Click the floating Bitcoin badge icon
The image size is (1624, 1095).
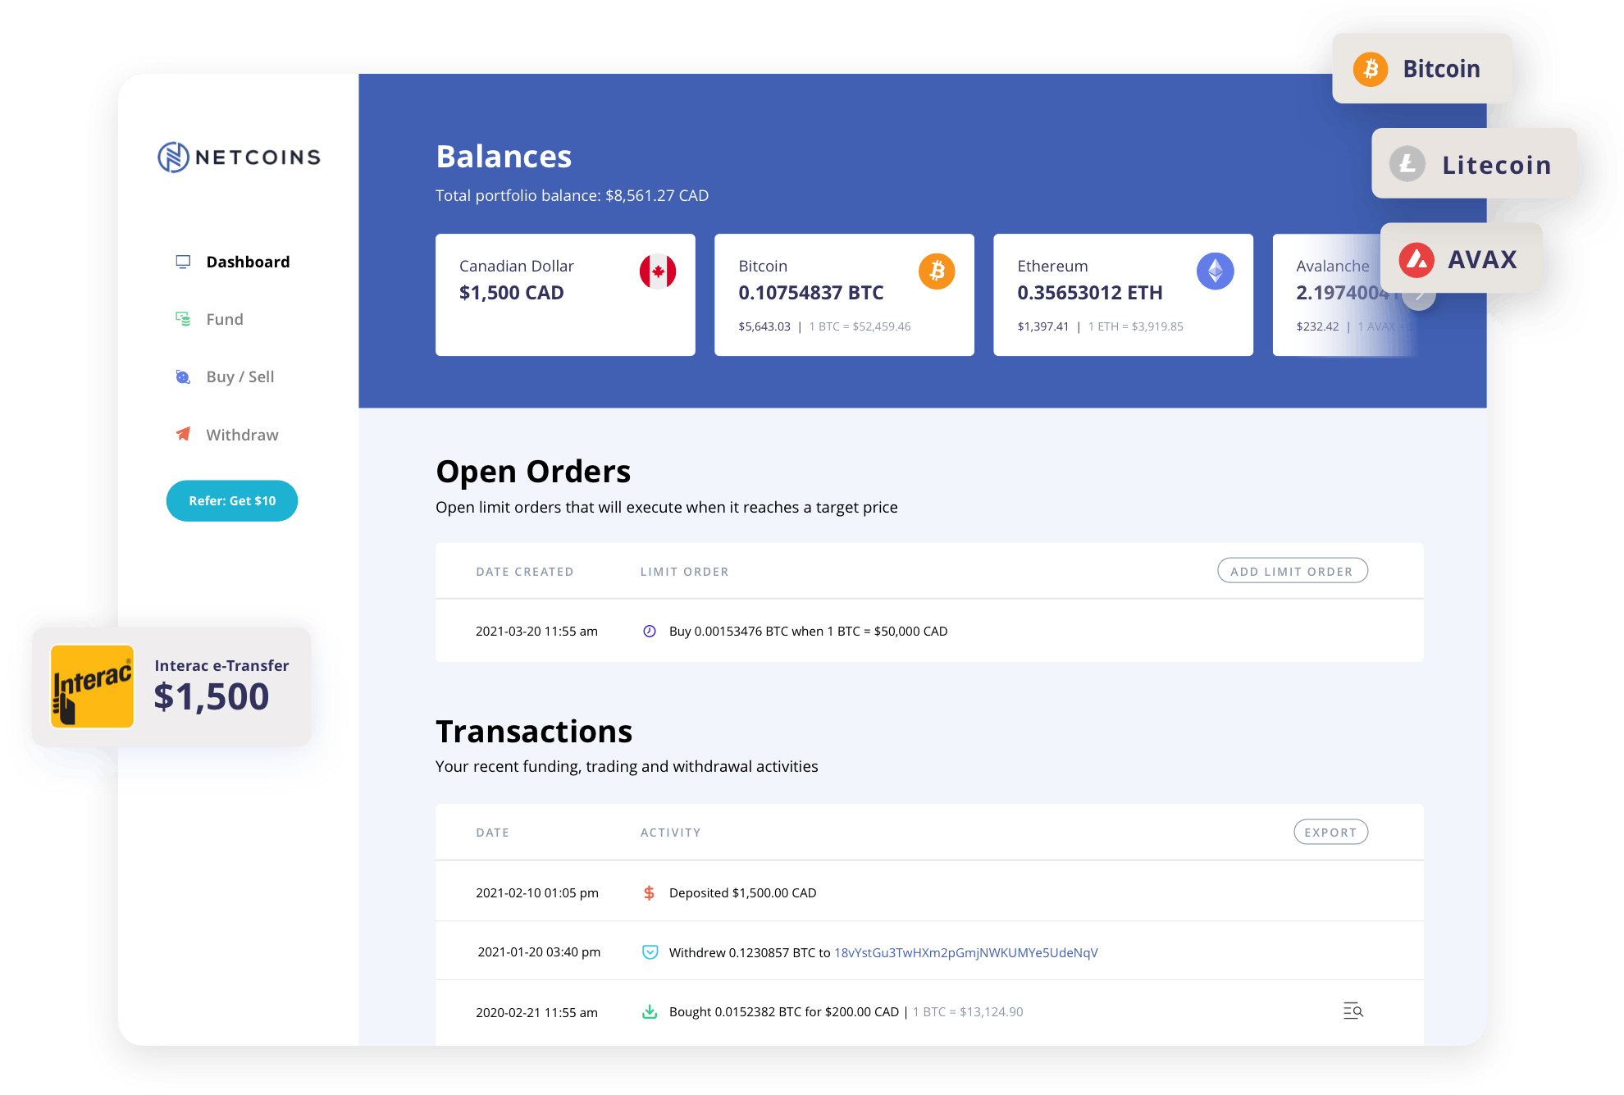pyautogui.click(x=1371, y=69)
